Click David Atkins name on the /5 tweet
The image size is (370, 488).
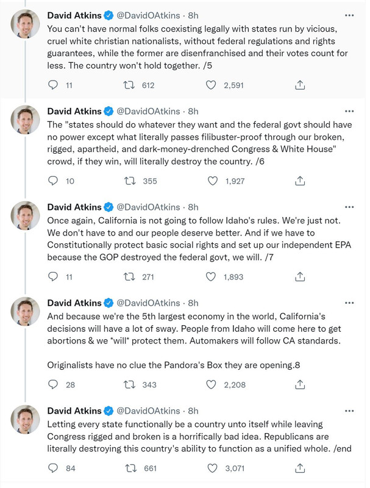(73, 15)
